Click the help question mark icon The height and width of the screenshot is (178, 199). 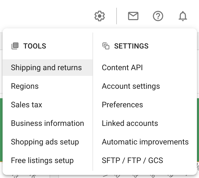point(158,16)
